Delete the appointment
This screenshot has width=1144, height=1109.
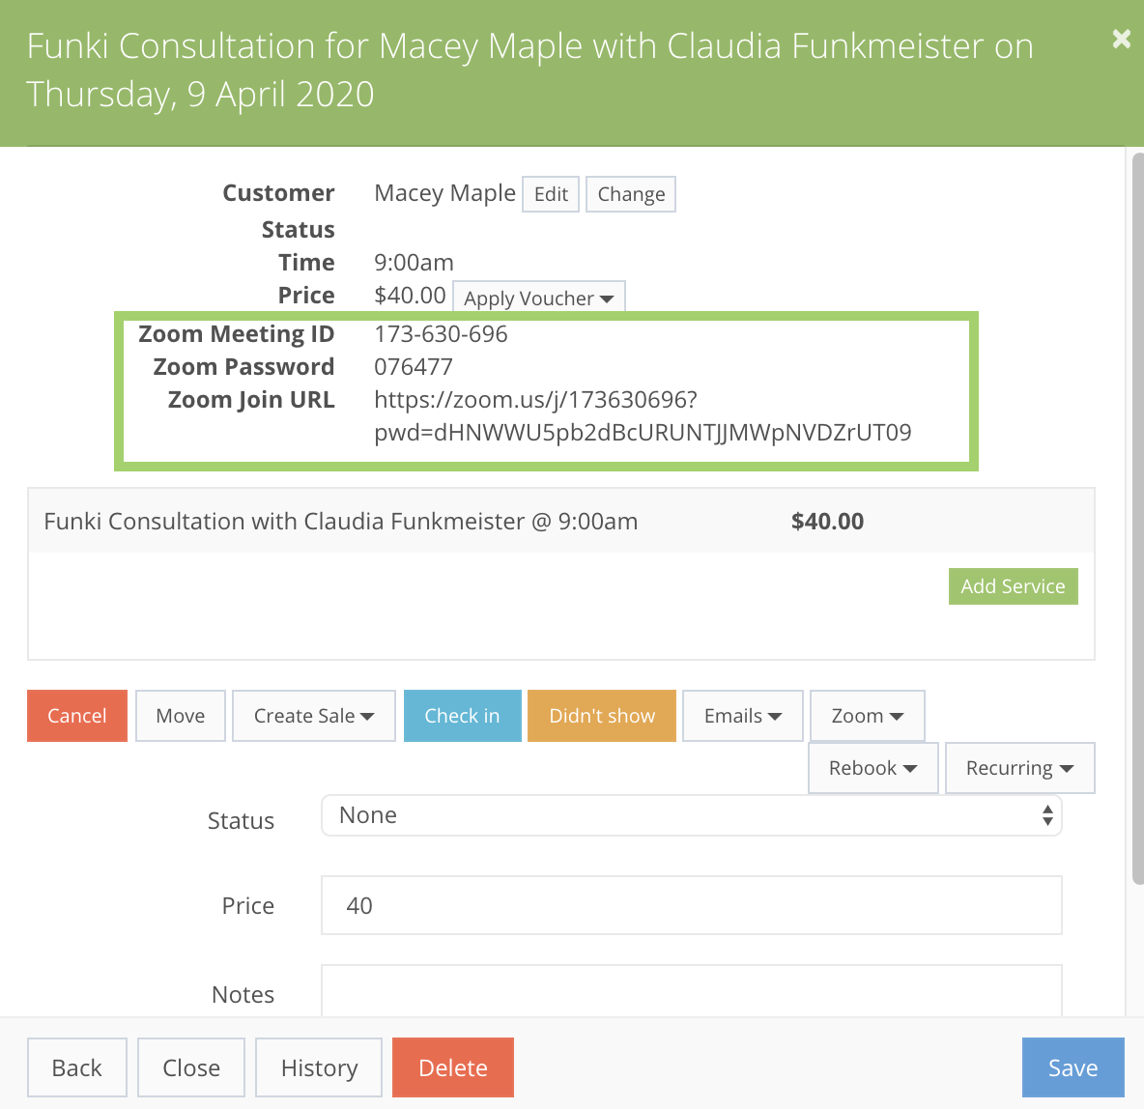453,1067
